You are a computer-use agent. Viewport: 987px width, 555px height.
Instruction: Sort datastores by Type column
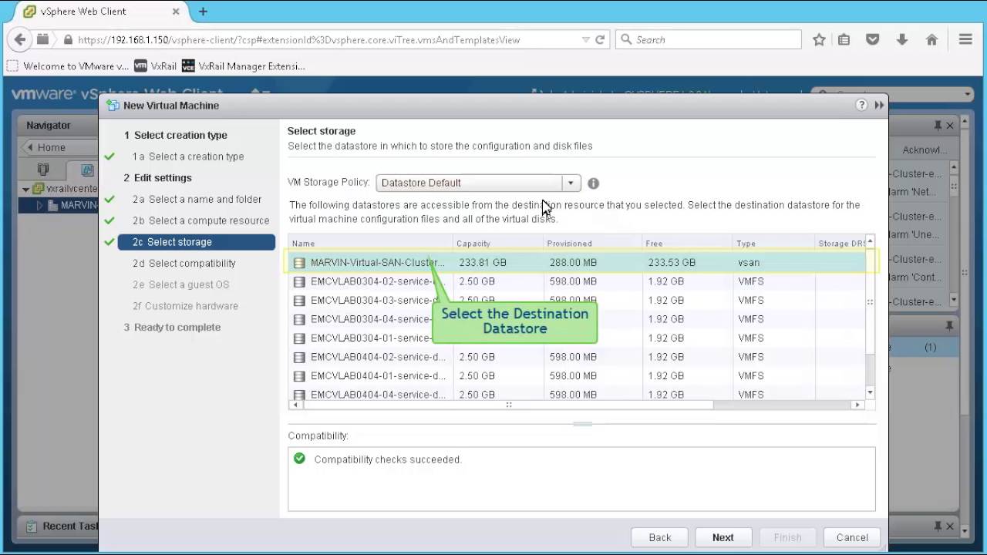tap(773, 244)
